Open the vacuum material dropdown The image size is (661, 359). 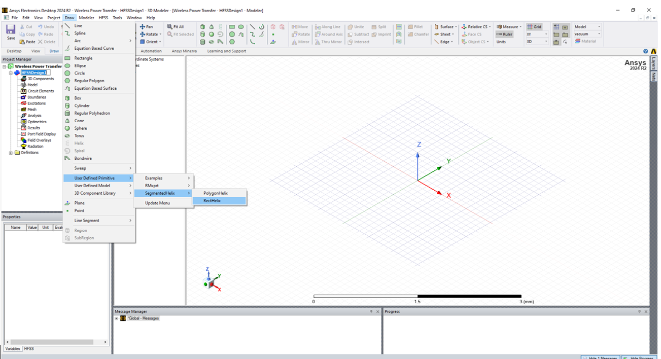pyautogui.click(x=599, y=34)
